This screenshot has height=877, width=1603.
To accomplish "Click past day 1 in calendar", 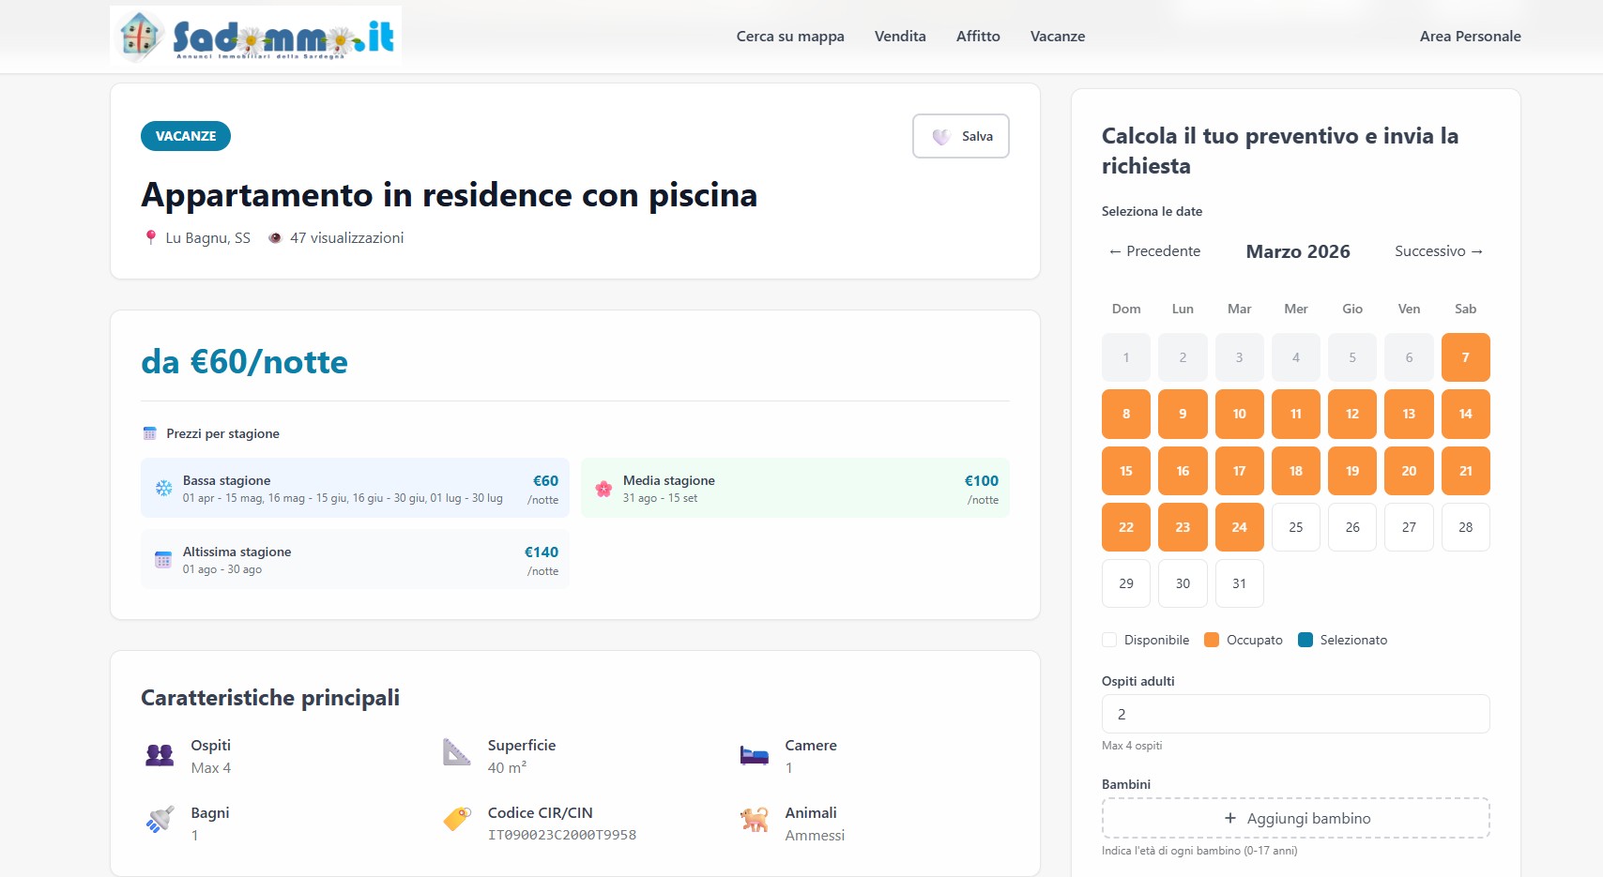I will tap(1126, 357).
